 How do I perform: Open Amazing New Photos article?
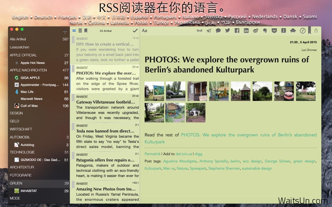point(105,192)
